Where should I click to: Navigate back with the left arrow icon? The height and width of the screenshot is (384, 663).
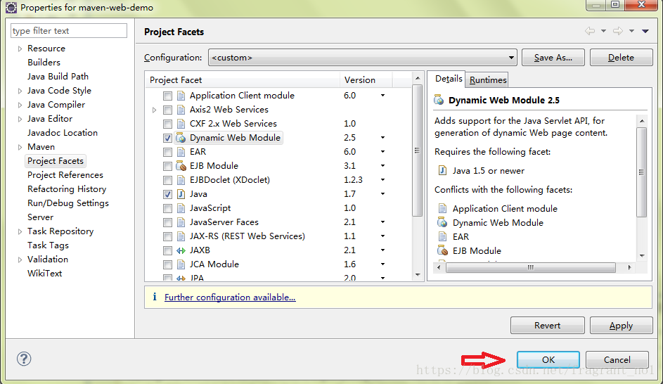590,31
